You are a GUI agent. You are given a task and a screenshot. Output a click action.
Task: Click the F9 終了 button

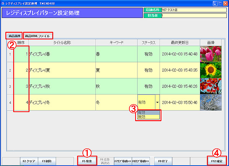[163, 161]
